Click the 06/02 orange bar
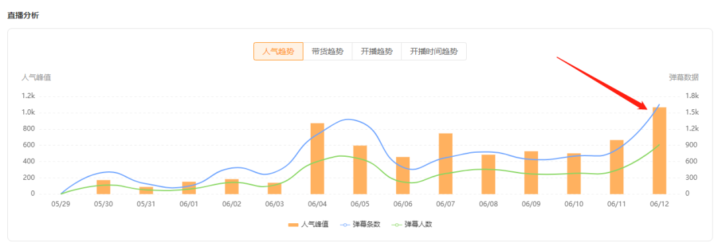Viewport: 714px width, 243px height. coord(232,187)
